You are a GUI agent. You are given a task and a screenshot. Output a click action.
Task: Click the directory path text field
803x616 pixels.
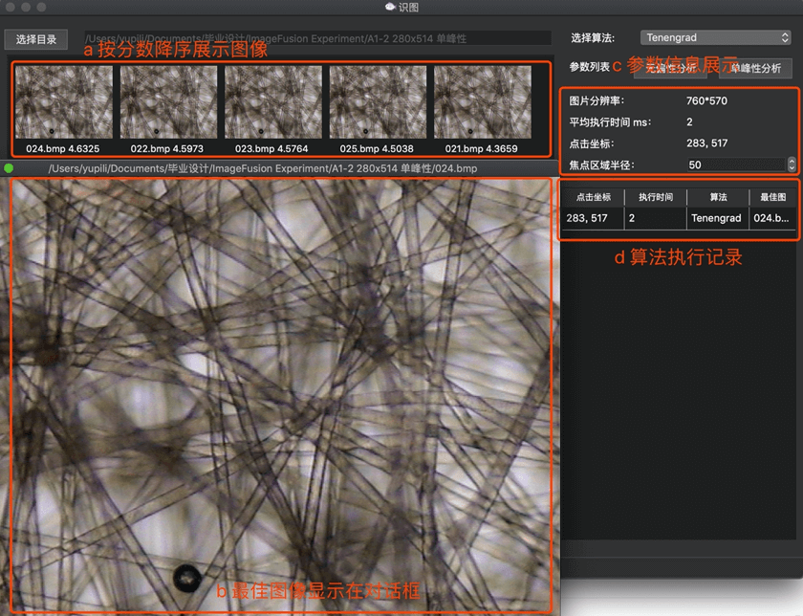tap(315, 38)
